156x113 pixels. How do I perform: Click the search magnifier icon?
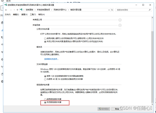pyautogui.click(x=150, y=10)
